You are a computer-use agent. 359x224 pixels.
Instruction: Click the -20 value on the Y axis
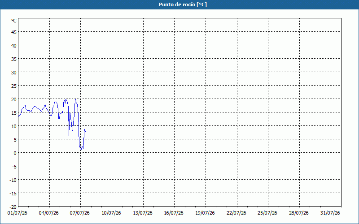coord(13,207)
